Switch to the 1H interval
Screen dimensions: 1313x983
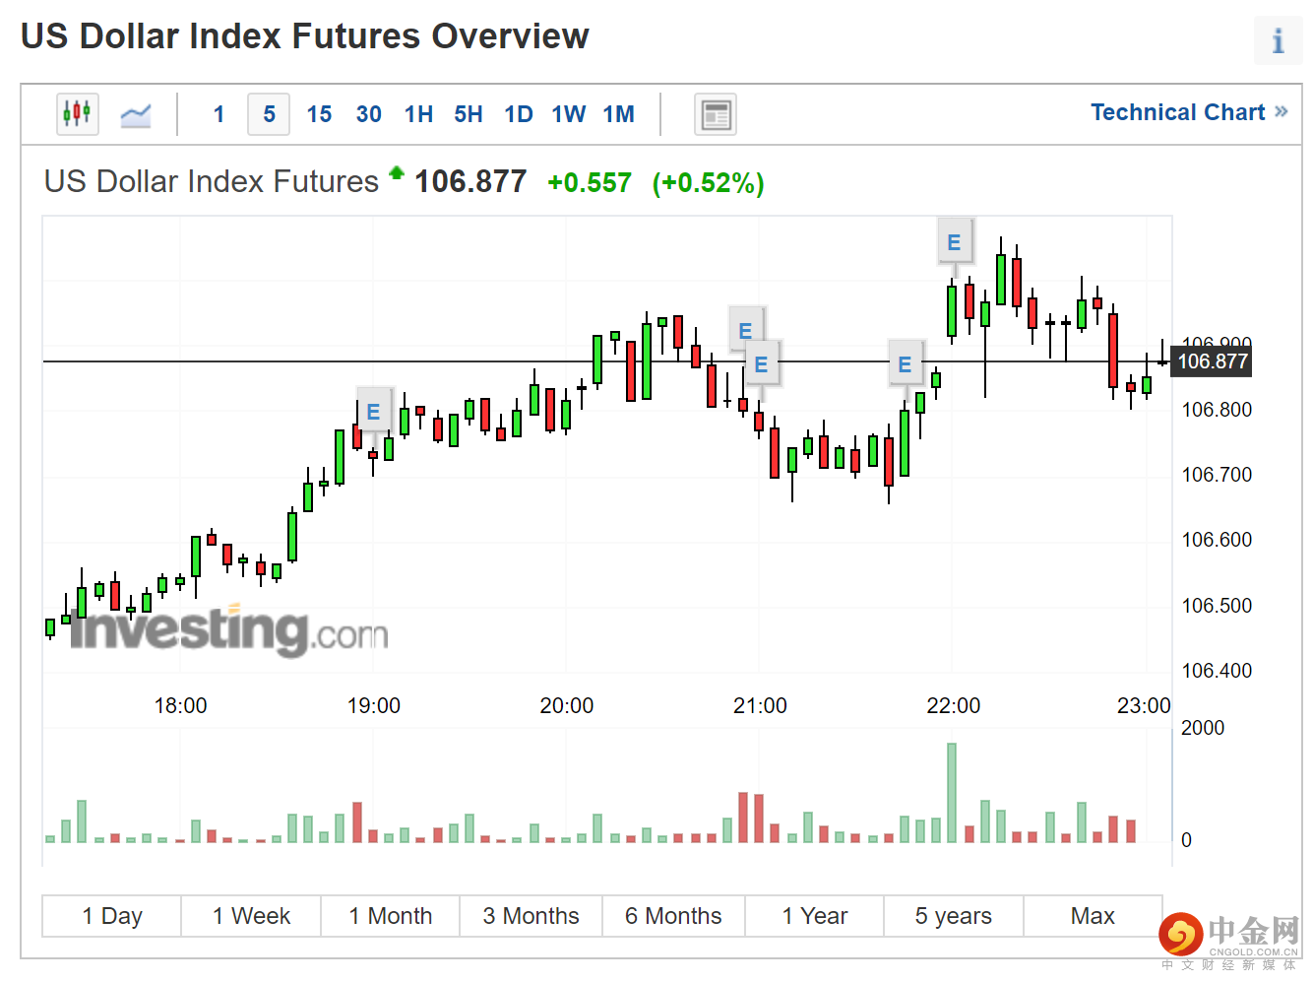pyautogui.click(x=418, y=114)
